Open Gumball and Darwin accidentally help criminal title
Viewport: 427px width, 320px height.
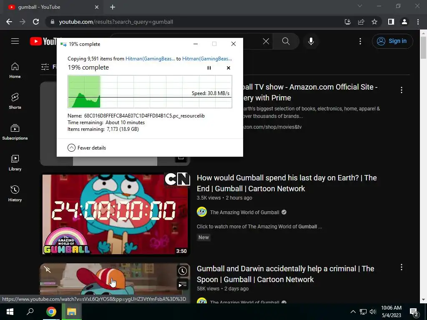point(285,274)
